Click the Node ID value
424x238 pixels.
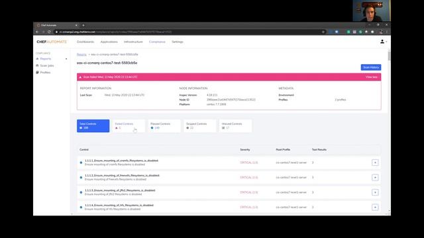pyautogui.click(x=231, y=100)
